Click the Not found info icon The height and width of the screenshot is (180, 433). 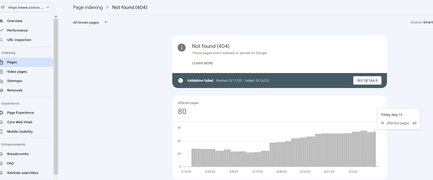point(182,48)
